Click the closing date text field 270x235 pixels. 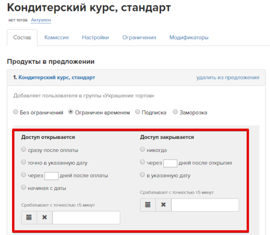pos(205,205)
